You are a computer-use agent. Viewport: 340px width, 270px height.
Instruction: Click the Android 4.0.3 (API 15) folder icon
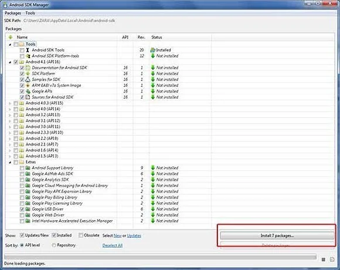tap(22, 103)
